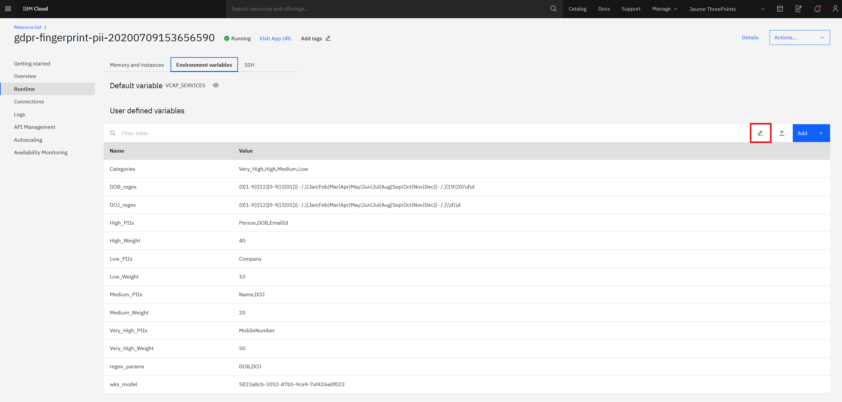Expand the Actions dropdown
The height and width of the screenshot is (402, 842).
pyautogui.click(x=799, y=38)
